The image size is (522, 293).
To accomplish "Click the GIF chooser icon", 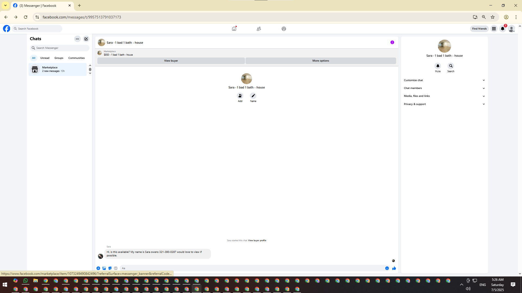I will click(116, 268).
